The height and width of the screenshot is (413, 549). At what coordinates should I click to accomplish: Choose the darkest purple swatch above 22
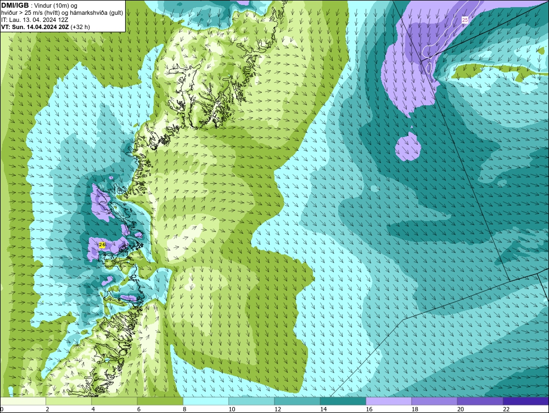(x=526, y=401)
